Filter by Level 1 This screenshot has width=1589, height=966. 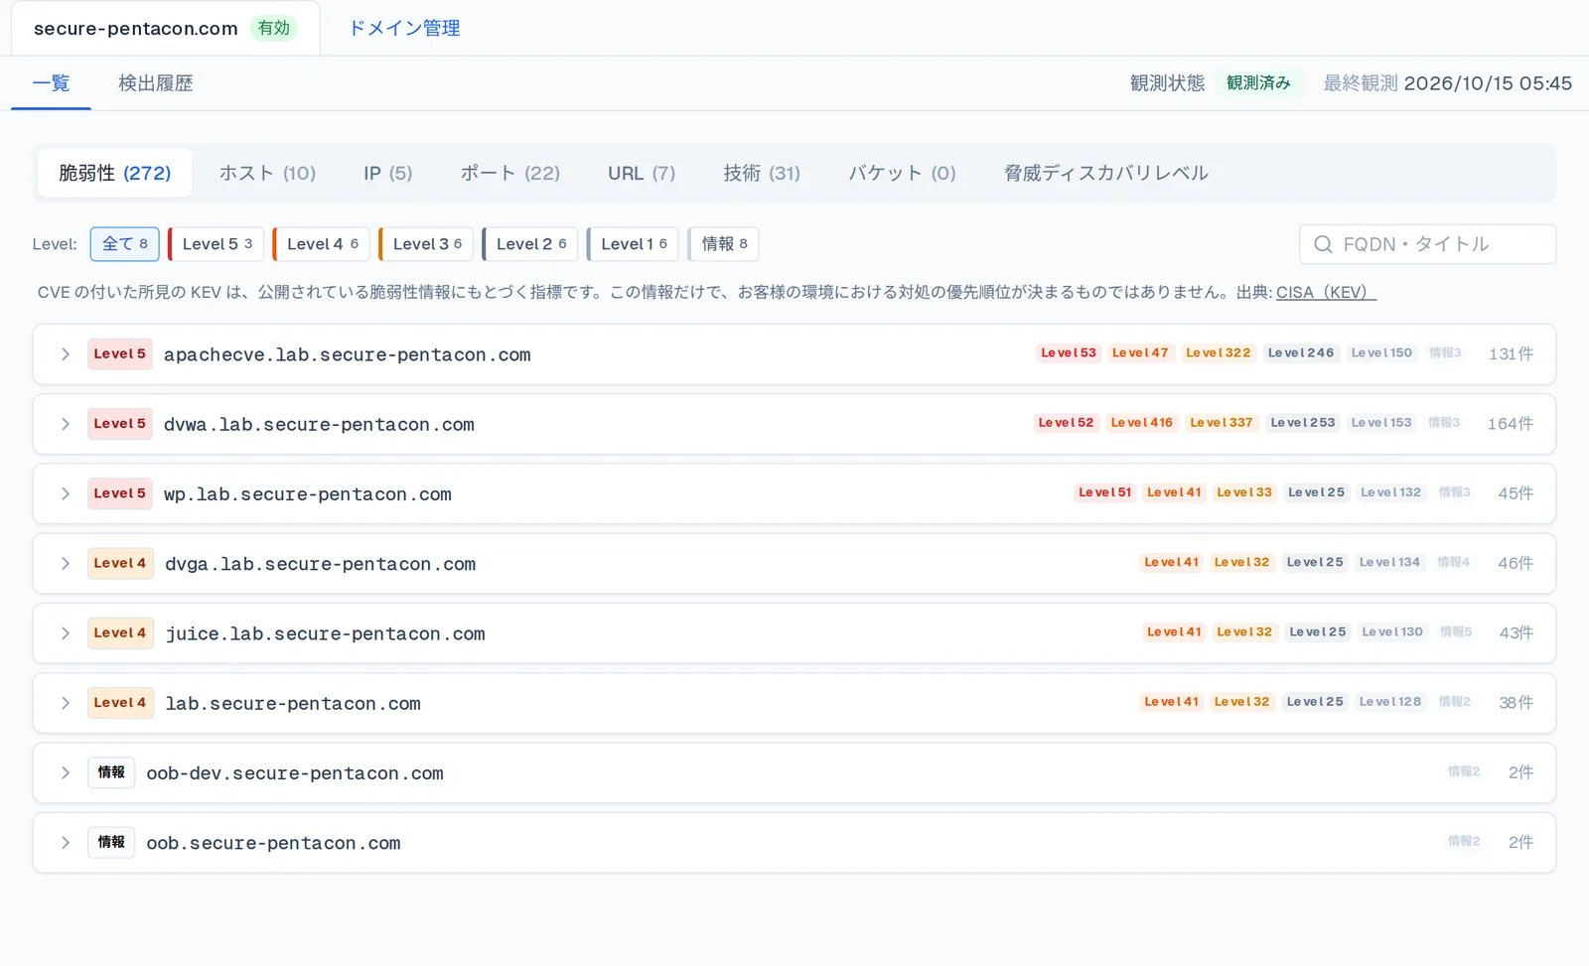pos(634,244)
